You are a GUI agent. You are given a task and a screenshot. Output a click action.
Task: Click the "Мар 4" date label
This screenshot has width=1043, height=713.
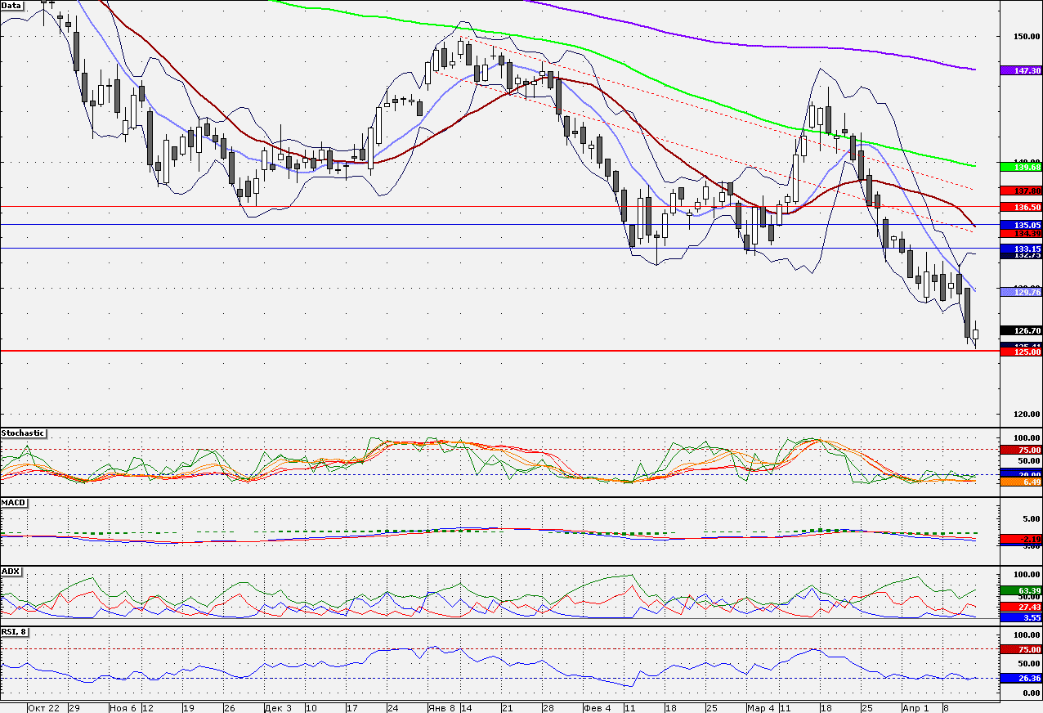[x=760, y=707]
